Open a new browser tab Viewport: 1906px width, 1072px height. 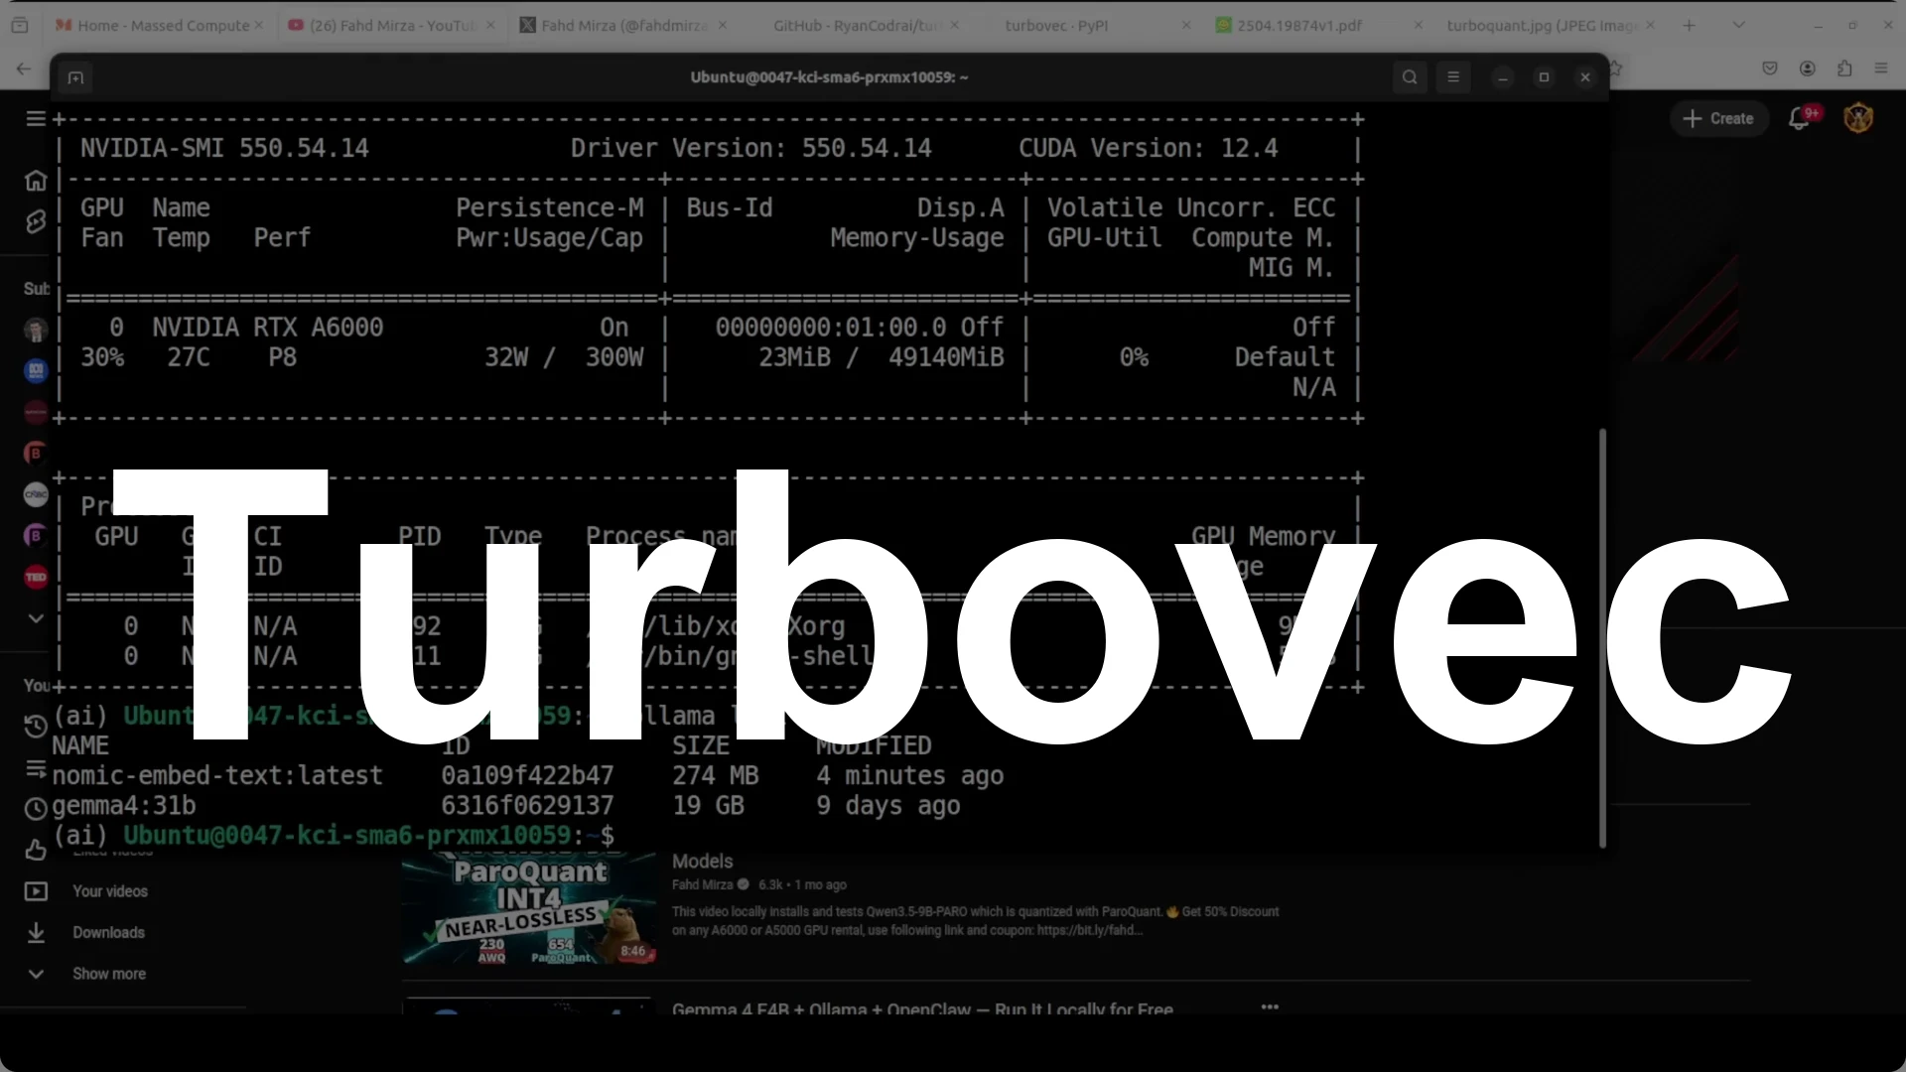tap(1690, 25)
